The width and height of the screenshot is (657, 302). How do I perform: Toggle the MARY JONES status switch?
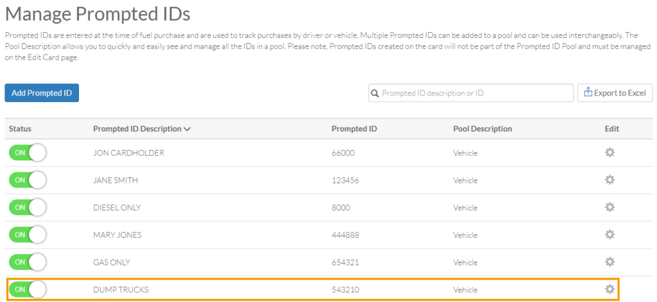[x=27, y=235]
